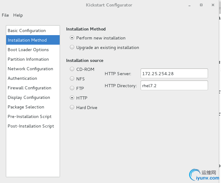Pick FTP as installation source
This screenshot has width=221, height=183.
(x=72, y=88)
